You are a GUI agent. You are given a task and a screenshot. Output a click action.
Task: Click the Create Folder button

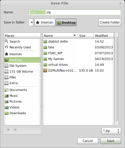click(x=110, y=22)
